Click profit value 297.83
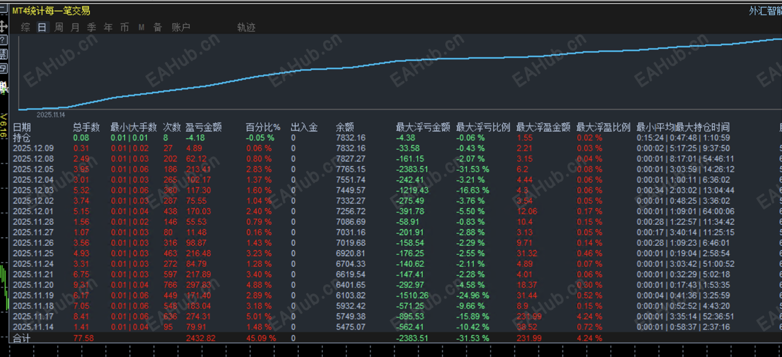The image size is (782, 357). coord(198,285)
